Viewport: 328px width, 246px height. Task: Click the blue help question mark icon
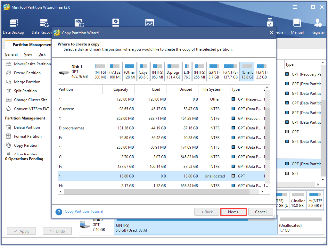(59, 212)
